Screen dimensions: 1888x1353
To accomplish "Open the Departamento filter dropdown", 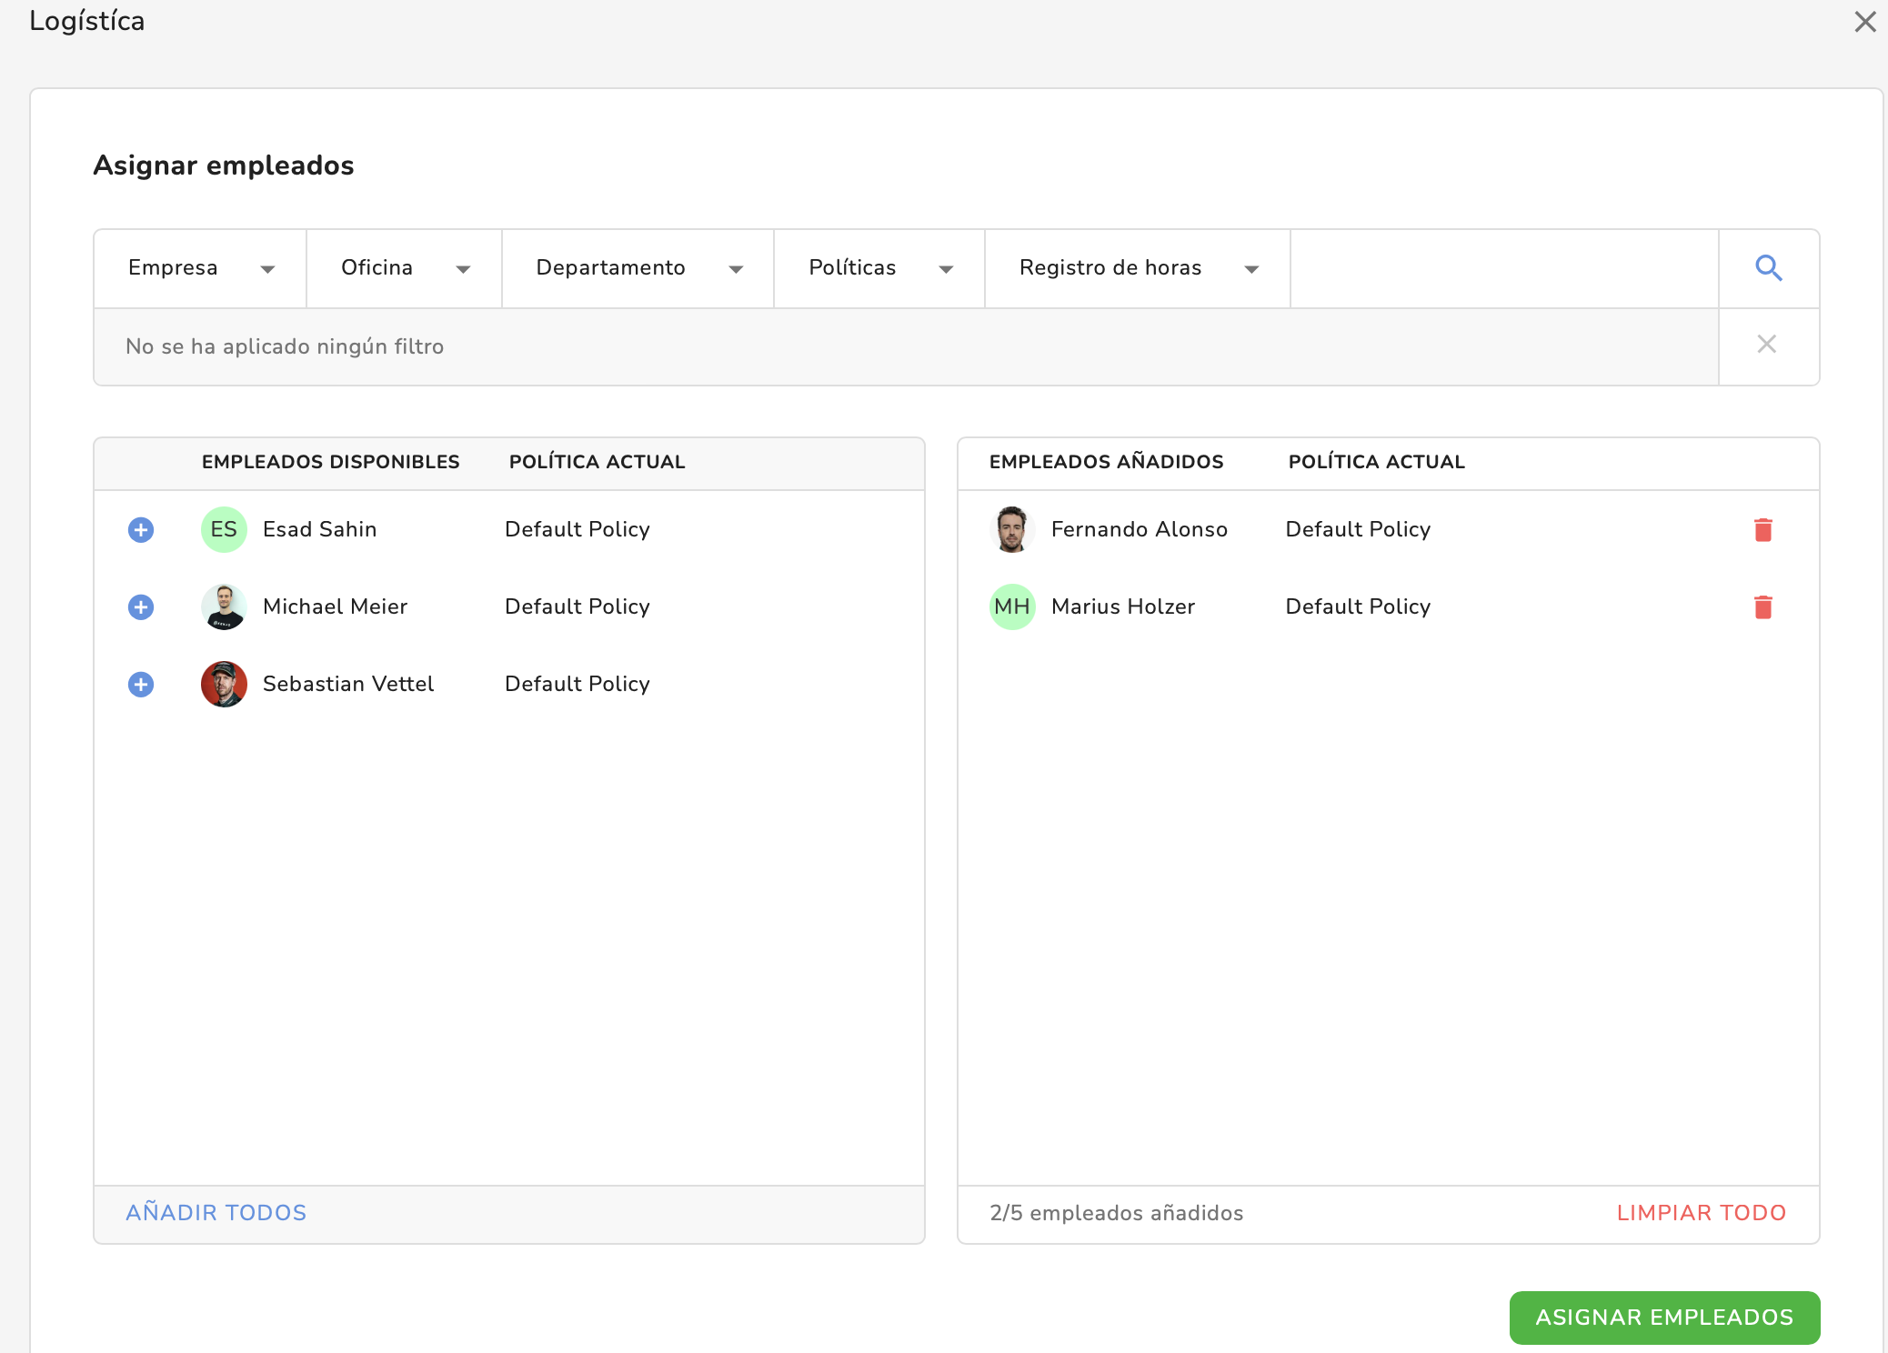I will pos(638,268).
